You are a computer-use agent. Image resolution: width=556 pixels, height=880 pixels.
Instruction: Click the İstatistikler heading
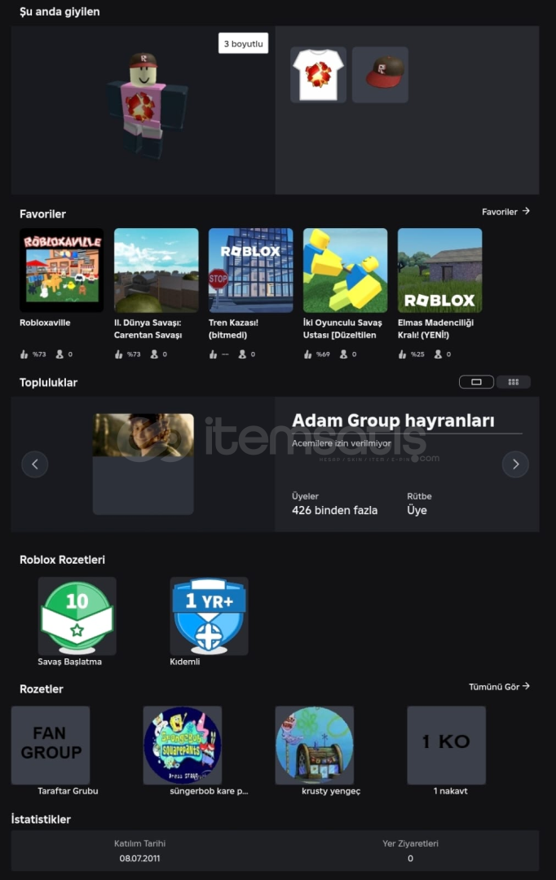41,820
